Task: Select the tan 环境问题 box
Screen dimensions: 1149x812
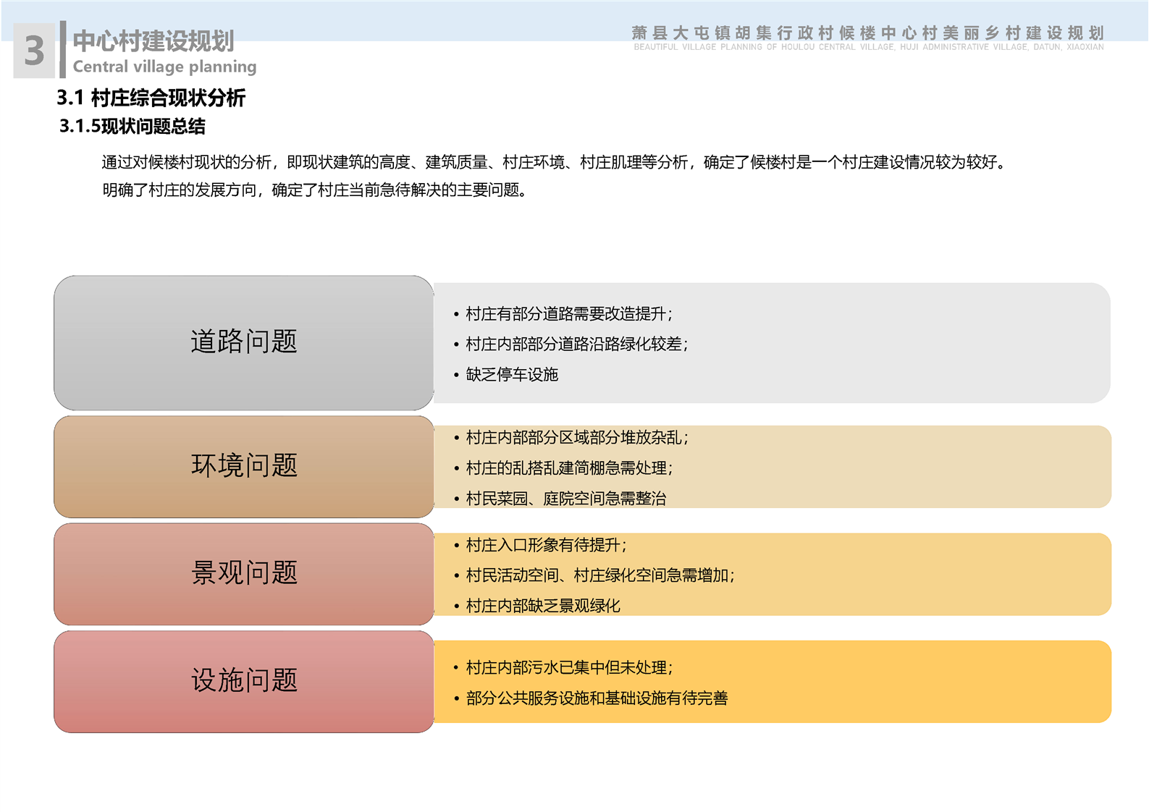Action: coord(244,466)
